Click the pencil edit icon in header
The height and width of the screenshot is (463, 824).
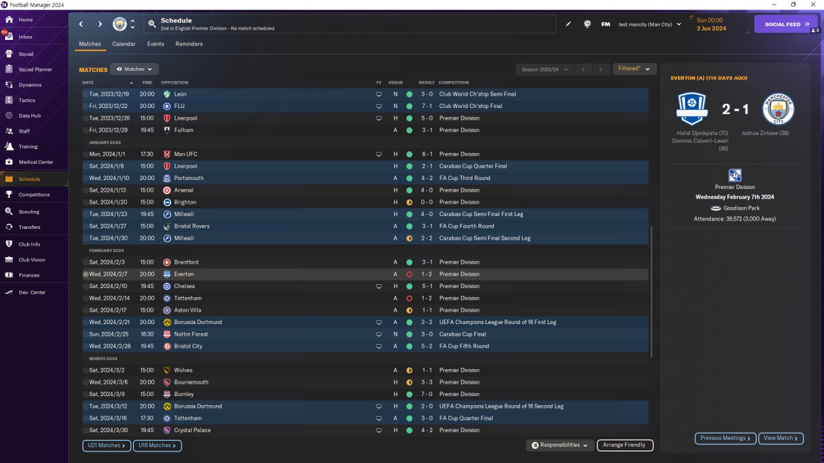[568, 24]
